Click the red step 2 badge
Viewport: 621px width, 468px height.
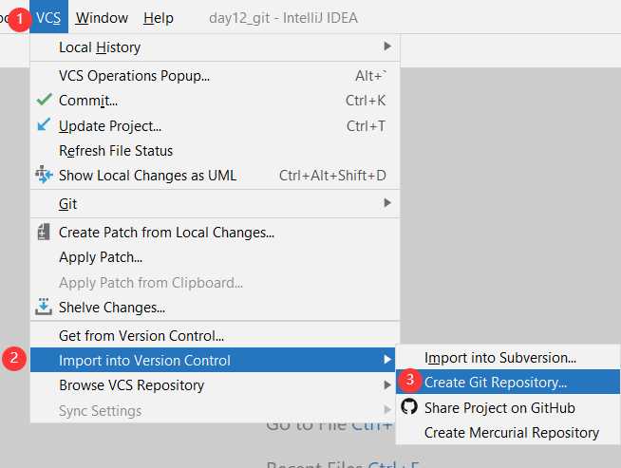click(x=14, y=358)
